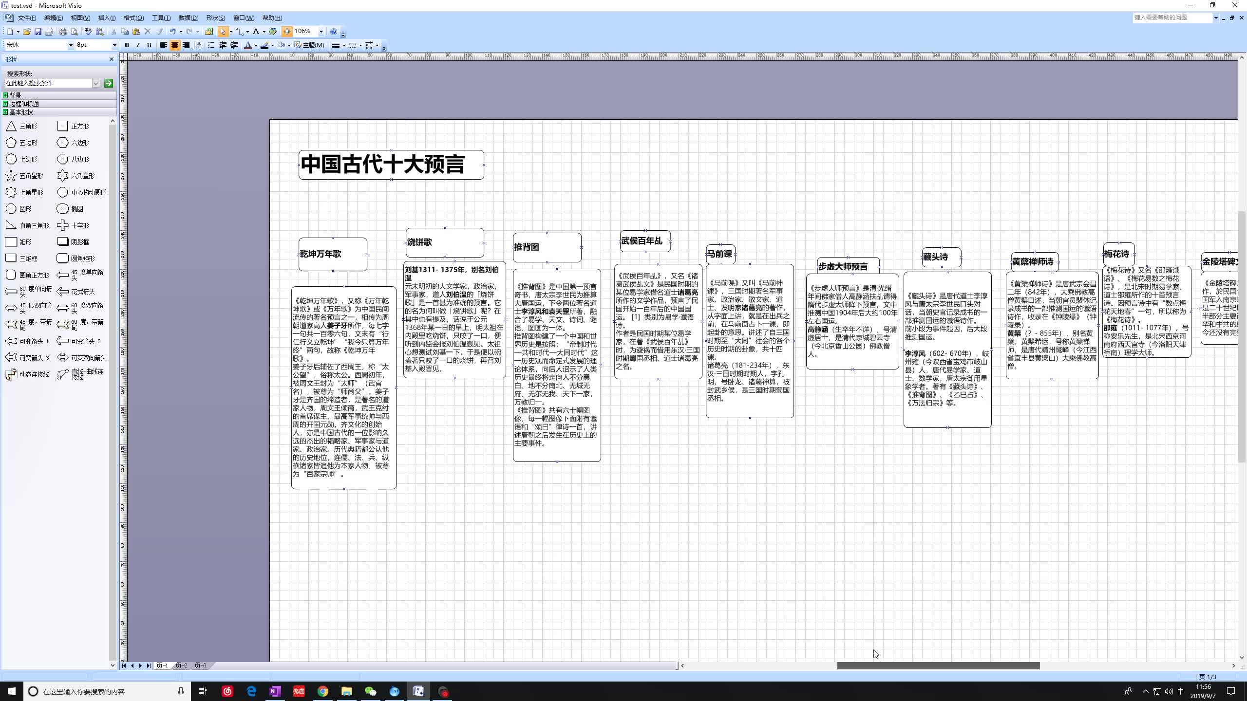This screenshot has width=1247, height=701.
Task: Apply the fill color bucket swatch
Action: coord(281,45)
